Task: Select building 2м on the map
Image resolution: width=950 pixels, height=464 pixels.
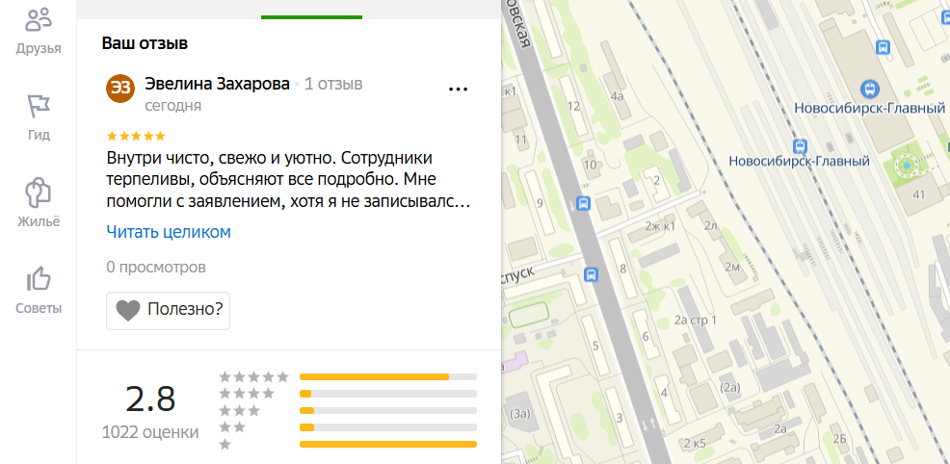Action: (x=732, y=267)
